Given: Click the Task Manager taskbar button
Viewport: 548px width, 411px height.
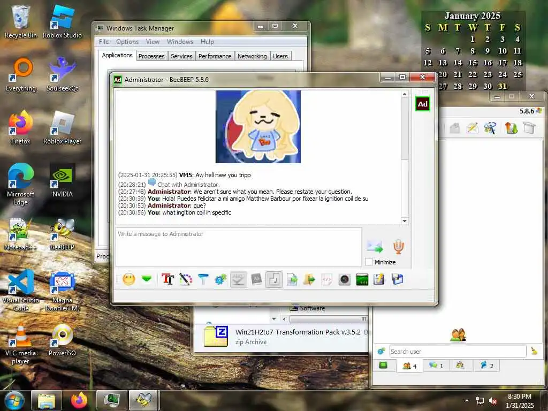Looking at the screenshot, I should [111, 400].
